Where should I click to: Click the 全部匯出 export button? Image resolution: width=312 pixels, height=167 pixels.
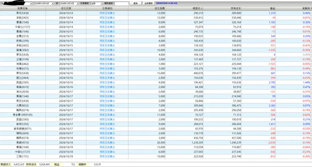(x=148, y=3)
